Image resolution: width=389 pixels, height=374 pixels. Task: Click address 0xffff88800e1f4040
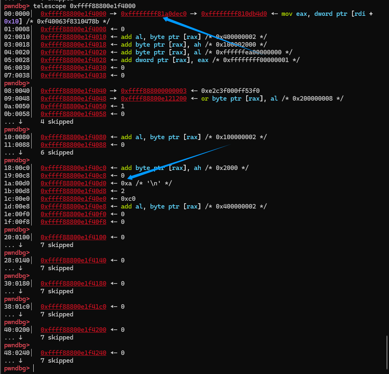[x=73, y=90]
